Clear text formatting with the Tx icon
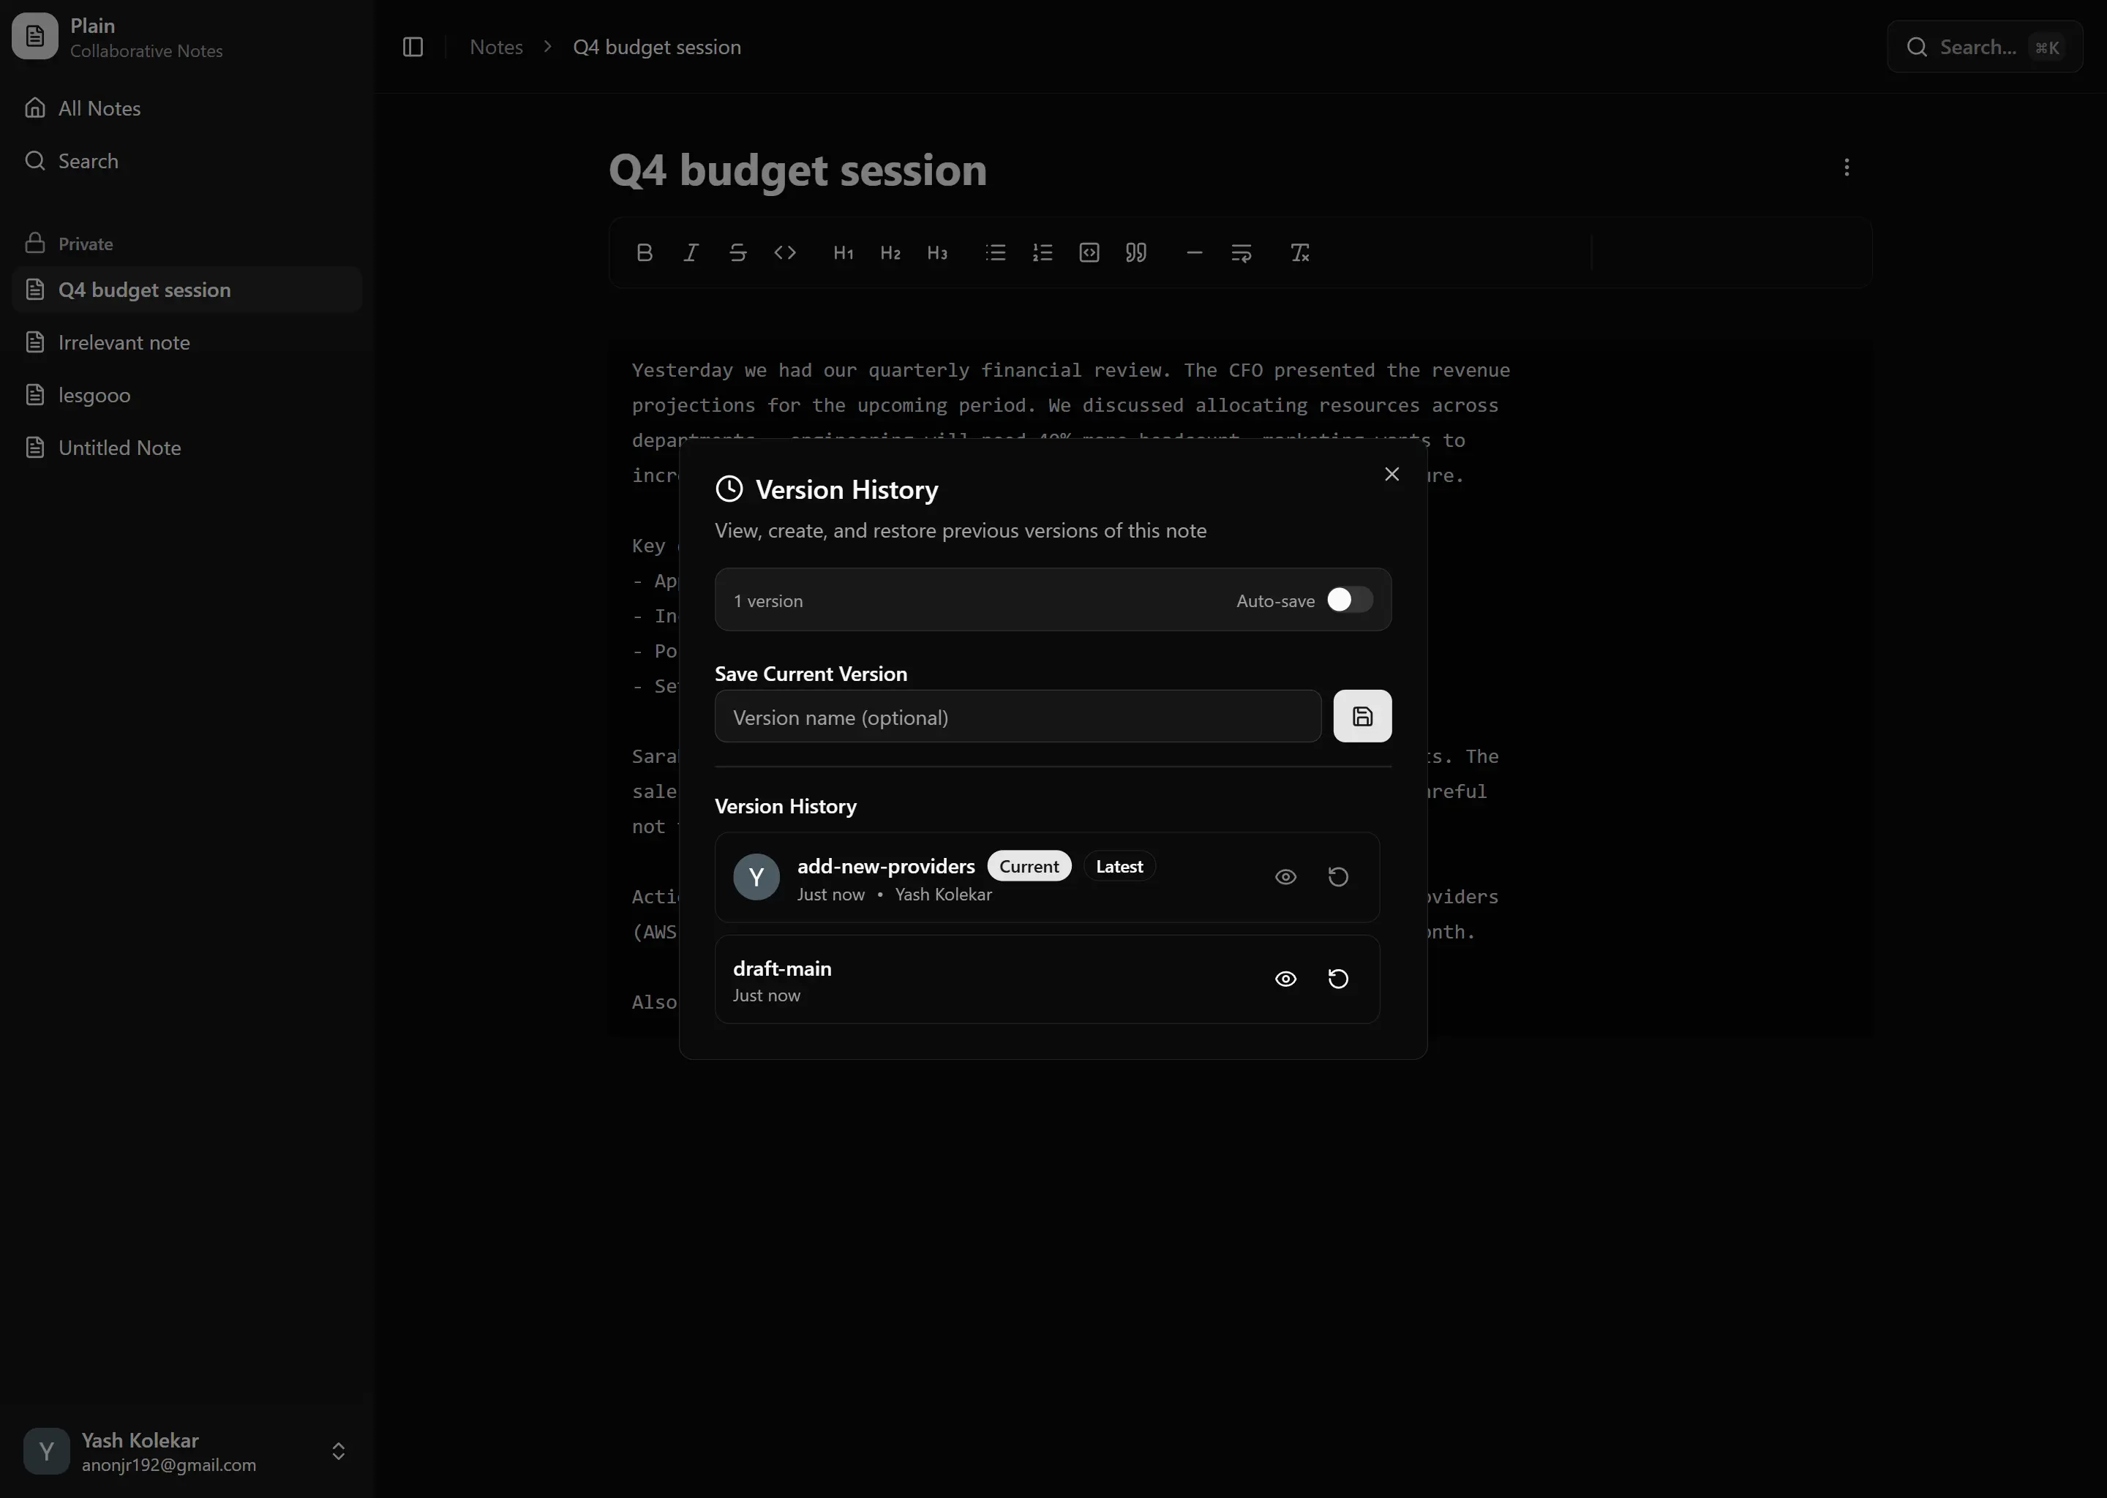The height and width of the screenshot is (1498, 2107). click(1300, 252)
